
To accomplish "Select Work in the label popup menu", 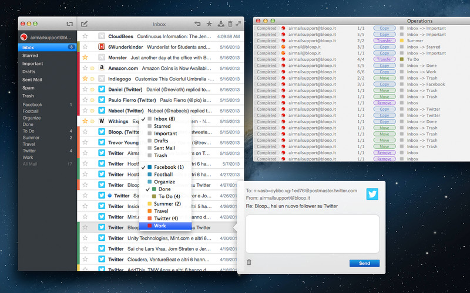I will (x=166, y=226).
